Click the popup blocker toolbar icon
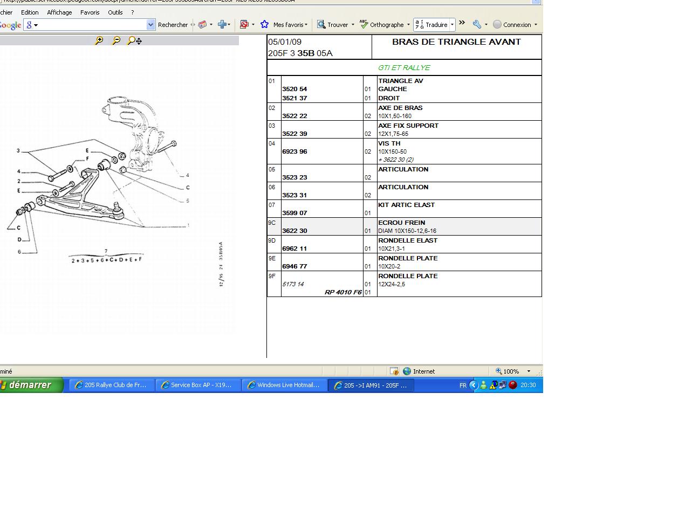 click(244, 24)
